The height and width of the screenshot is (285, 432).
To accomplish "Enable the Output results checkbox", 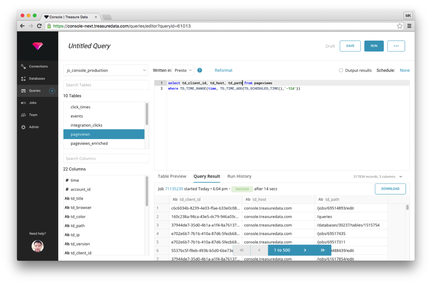I will (341, 70).
